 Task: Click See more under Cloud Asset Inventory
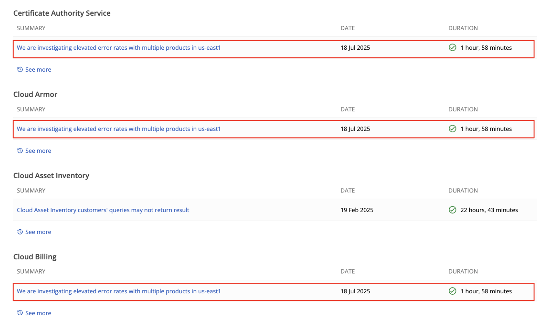pos(38,232)
